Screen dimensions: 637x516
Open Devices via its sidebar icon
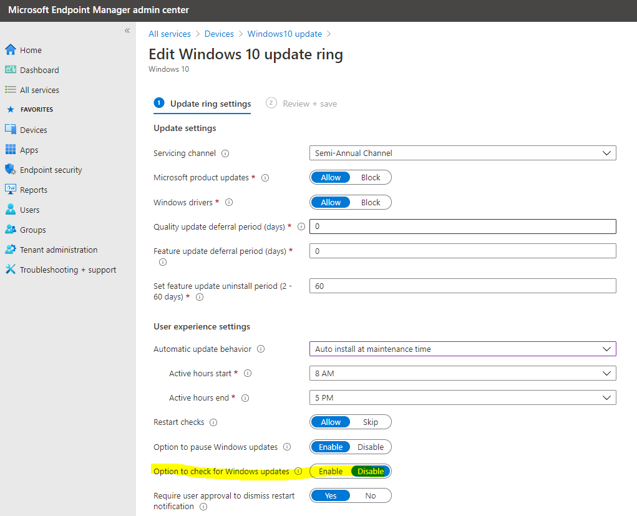pyautogui.click(x=11, y=129)
